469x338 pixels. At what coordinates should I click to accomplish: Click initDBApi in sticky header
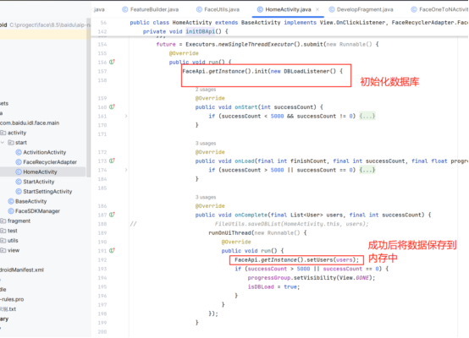pyautogui.click(x=200, y=31)
